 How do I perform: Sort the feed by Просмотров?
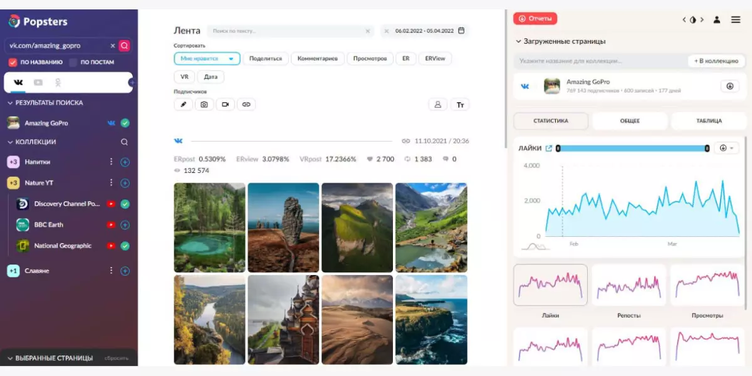tap(370, 59)
